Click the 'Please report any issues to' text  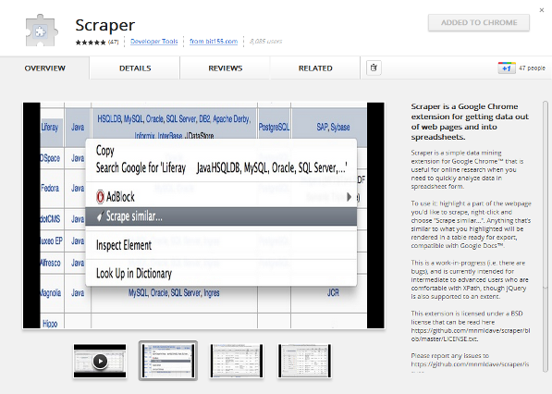pos(450,356)
